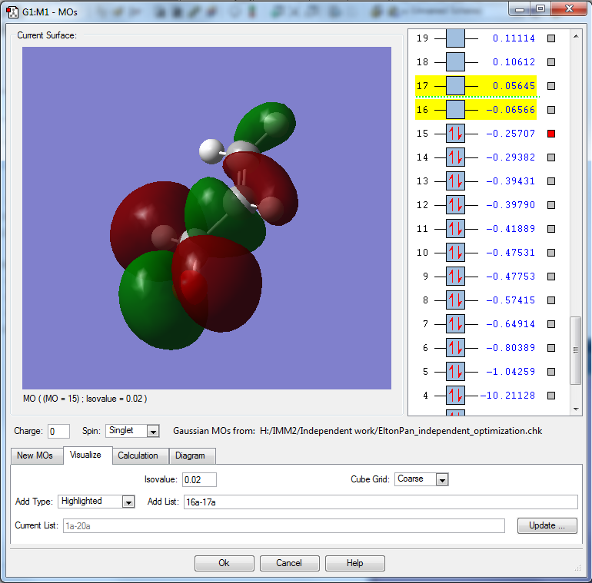This screenshot has height=583, width=592.
Task: Toggle the red surface marker for orbital 15
Action: tap(550, 134)
